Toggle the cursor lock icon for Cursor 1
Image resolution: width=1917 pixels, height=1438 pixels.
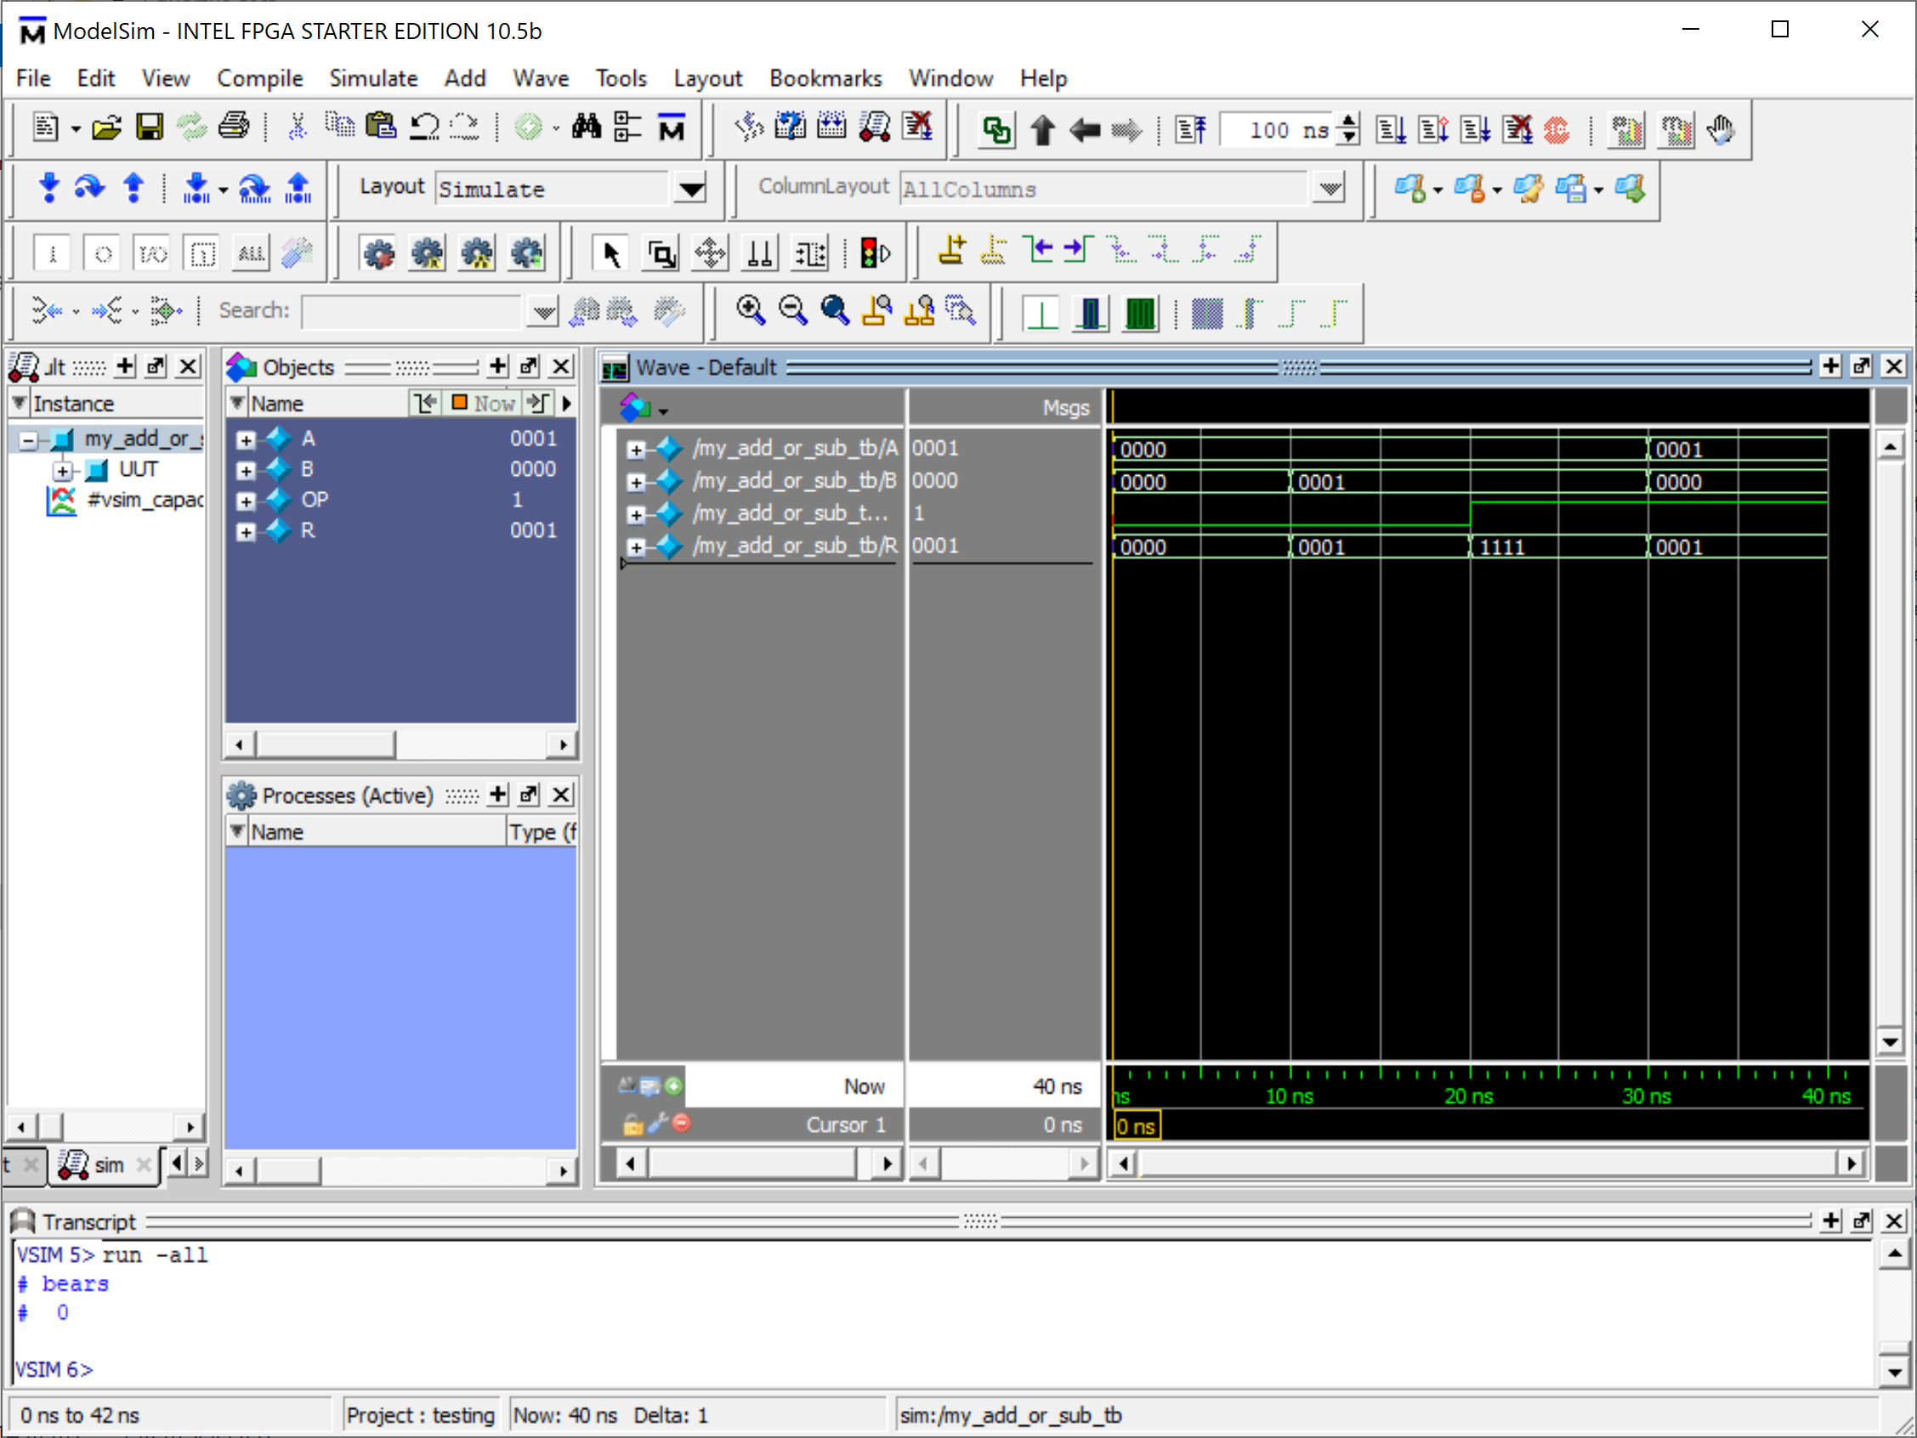coord(632,1124)
